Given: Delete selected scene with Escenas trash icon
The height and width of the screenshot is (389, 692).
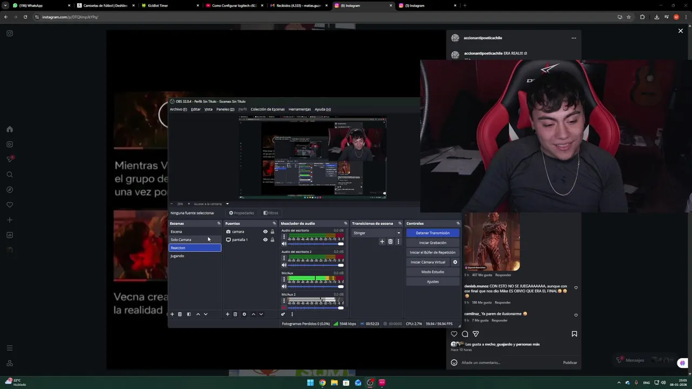Looking at the screenshot, I should click(x=180, y=314).
